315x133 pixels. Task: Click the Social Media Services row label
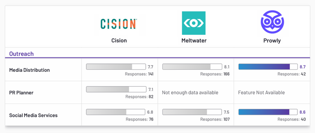point(33,115)
